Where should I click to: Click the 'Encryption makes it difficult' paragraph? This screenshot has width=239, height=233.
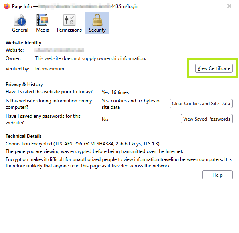tap(119, 163)
